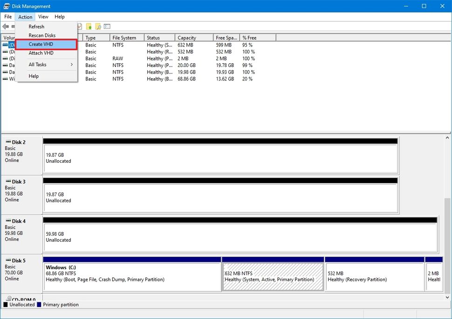452x319 pixels.
Task: Sort by the Type column header
Action: [x=96, y=38]
